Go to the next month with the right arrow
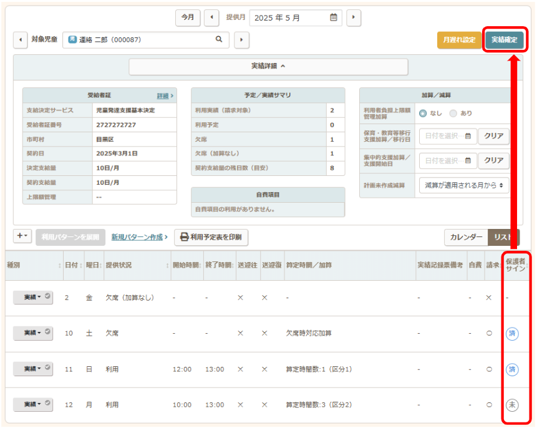Screen dimensions: 537x428 [354, 17]
